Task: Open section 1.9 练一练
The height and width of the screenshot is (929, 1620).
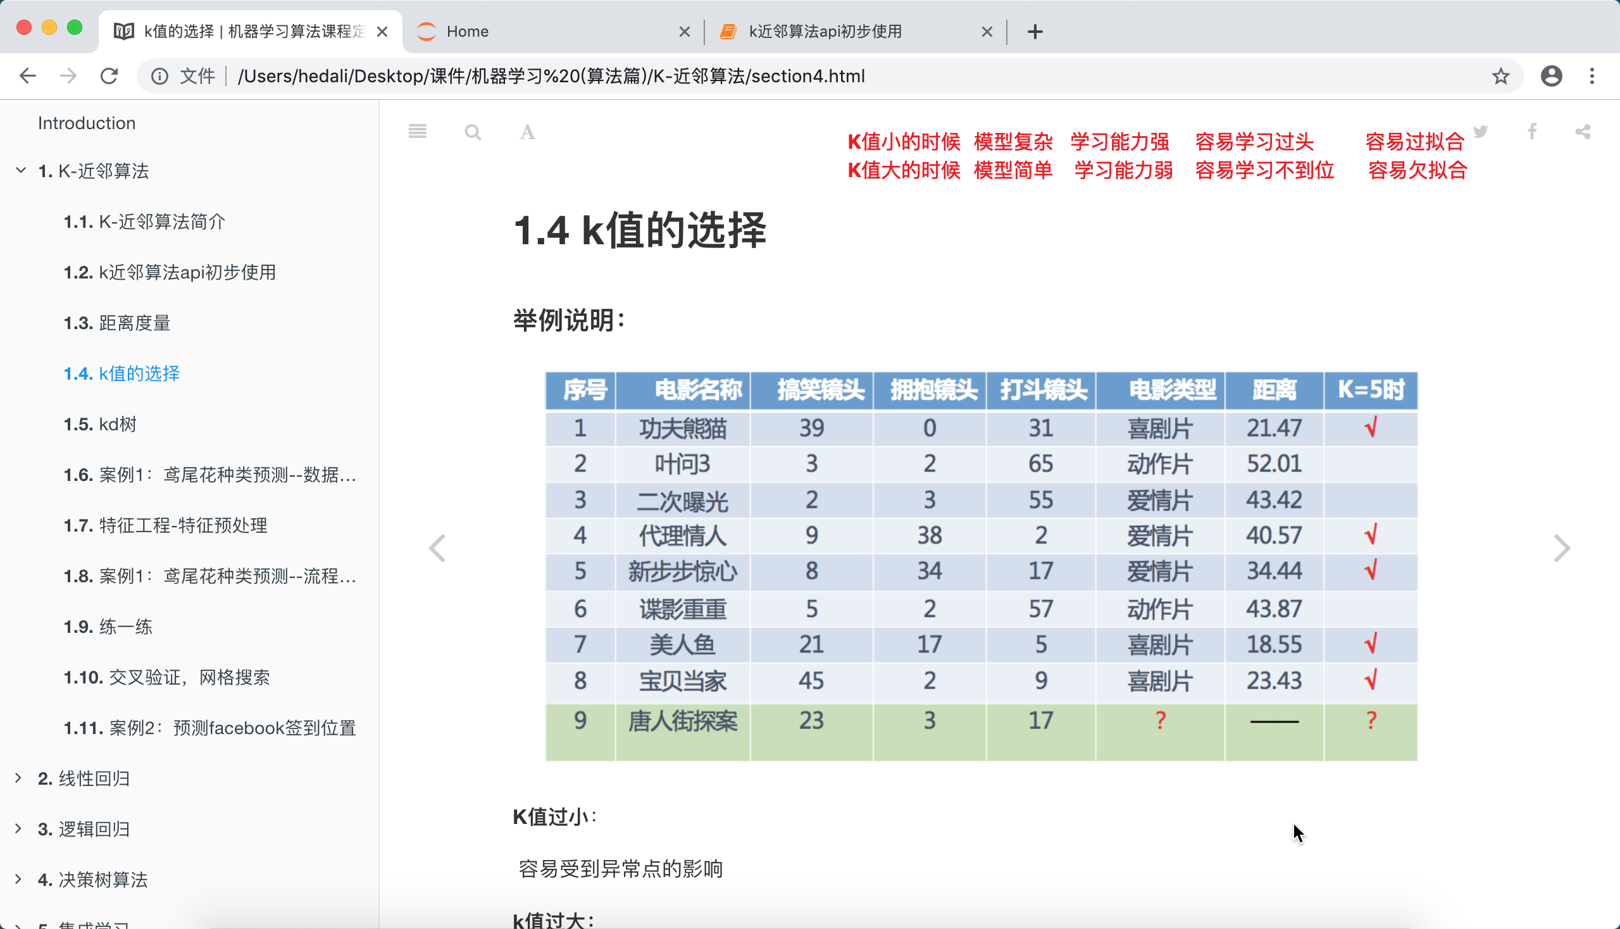Action: [108, 627]
